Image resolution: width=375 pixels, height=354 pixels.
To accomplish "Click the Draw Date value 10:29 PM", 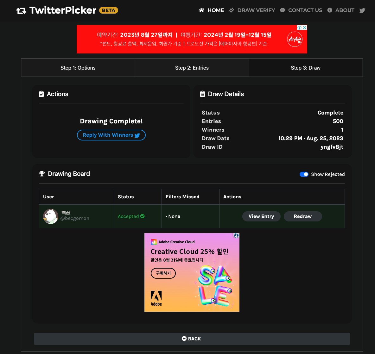I will coord(311,138).
